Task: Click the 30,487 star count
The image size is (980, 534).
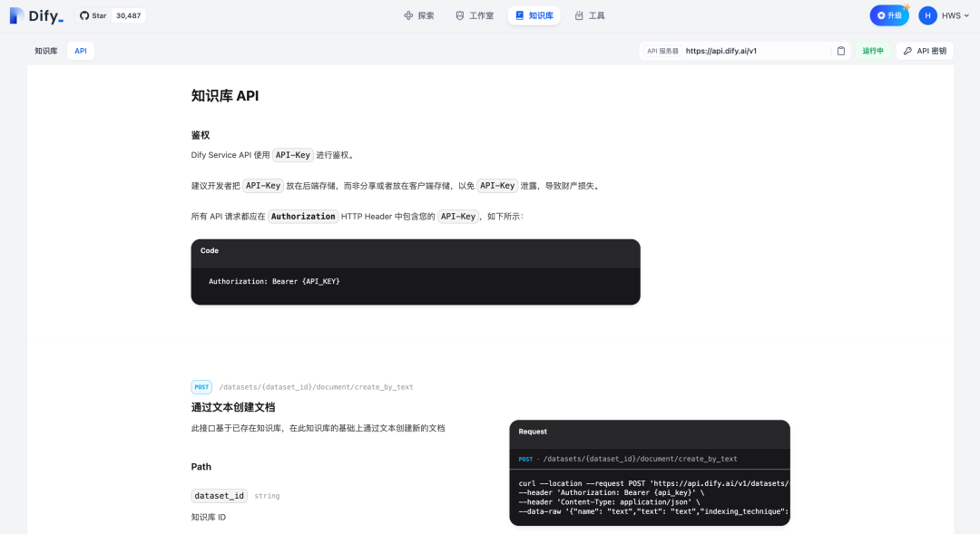Action: coord(128,15)
